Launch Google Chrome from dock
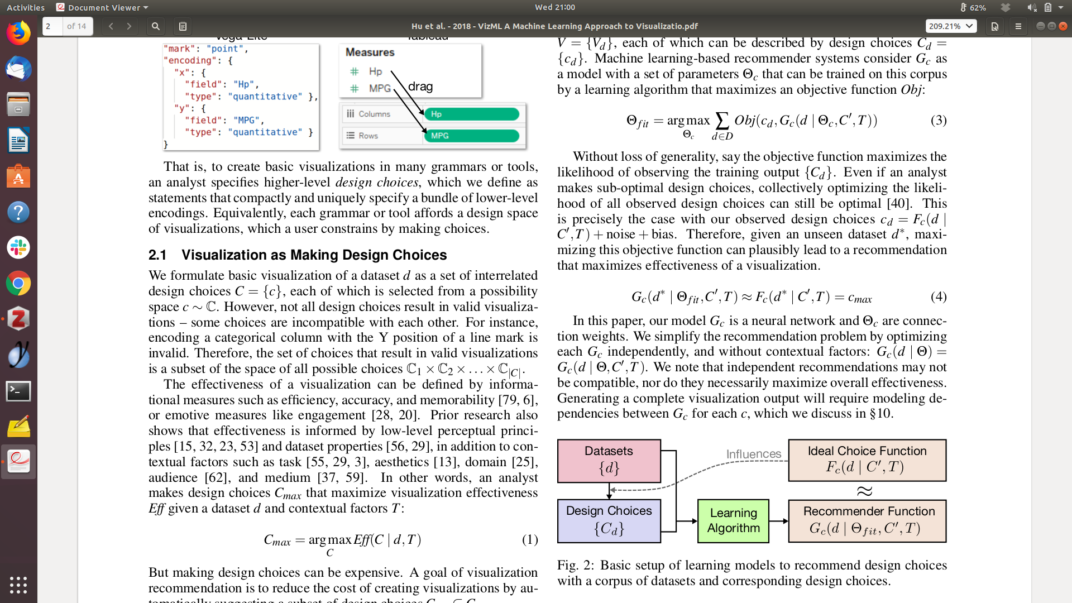The height and width of the screenshot is (603, 1072). pyautogui.click(x=18, y=284)
